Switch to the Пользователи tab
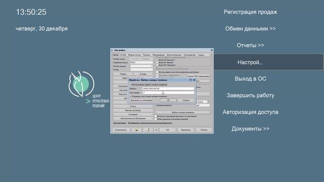 [x=189, y=55]
